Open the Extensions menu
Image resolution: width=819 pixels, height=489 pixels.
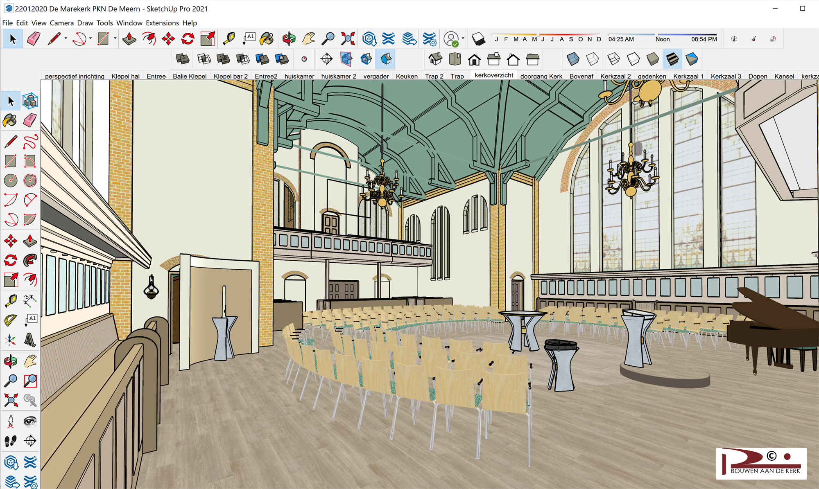tap(162, 23)
